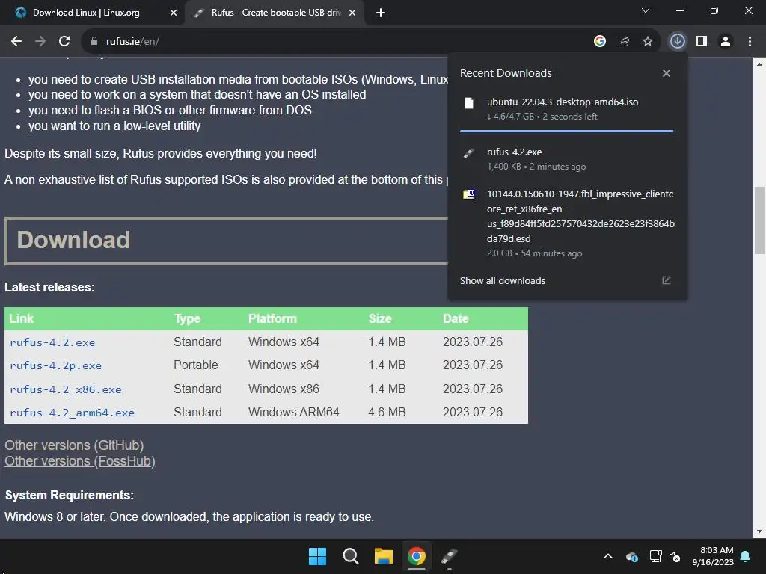The width and height of the screenshot is (766, 574).
Task: Open the network display tray icon
Action: tap(655, 556)
